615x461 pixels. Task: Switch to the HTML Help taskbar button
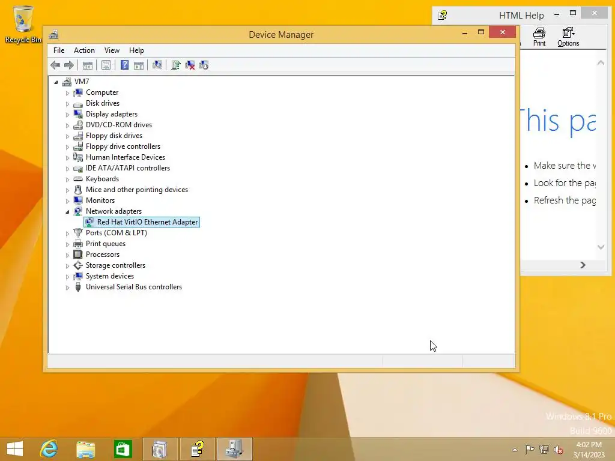click(x=197, y=449)
